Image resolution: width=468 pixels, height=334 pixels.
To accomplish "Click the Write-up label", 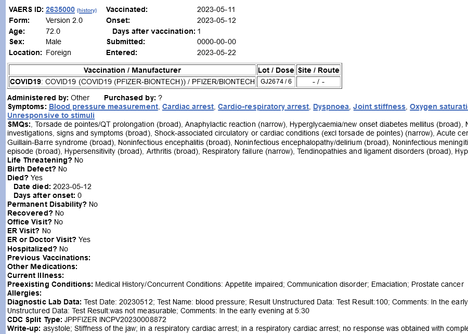I will pos(24,329).
